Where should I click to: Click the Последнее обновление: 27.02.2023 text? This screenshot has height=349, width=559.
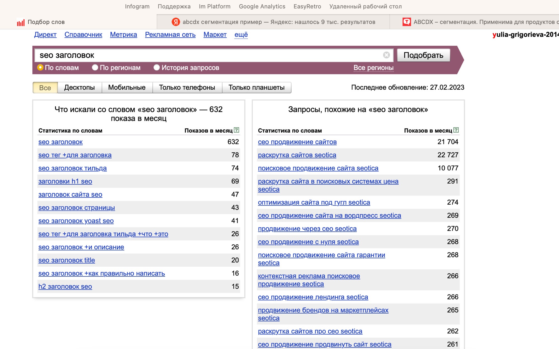click(408, 87)
